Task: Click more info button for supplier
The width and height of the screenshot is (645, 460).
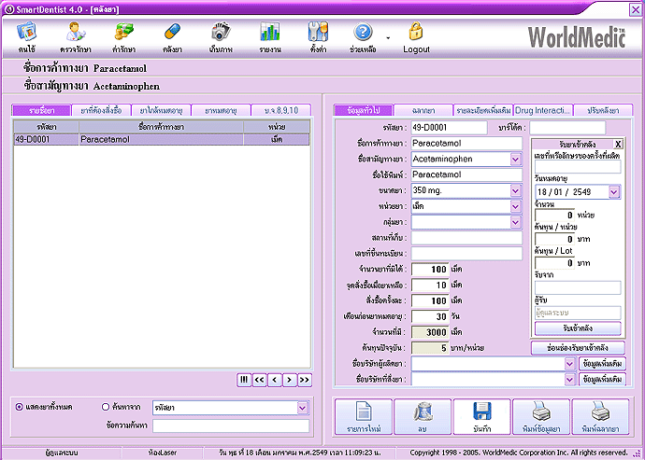Action: 602,380
